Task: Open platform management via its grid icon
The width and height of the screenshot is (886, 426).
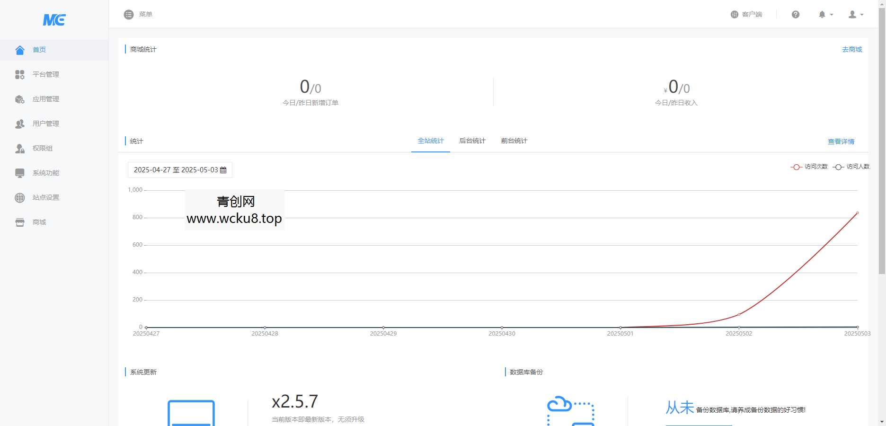Action: [x=20, y=75]
